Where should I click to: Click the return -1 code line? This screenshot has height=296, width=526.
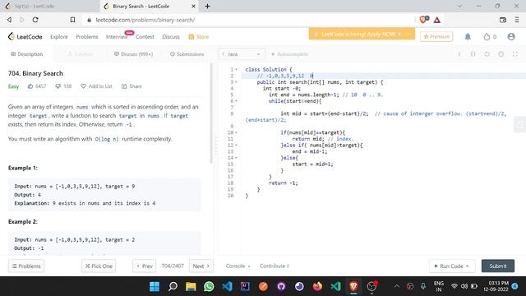click(283, 183)
